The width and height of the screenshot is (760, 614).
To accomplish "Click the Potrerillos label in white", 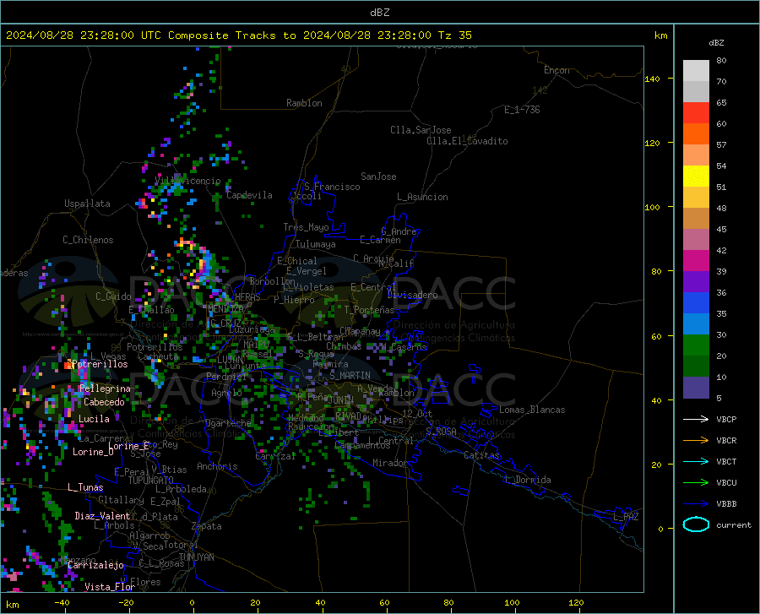I will pyautogui.click(x=100, y=364).
